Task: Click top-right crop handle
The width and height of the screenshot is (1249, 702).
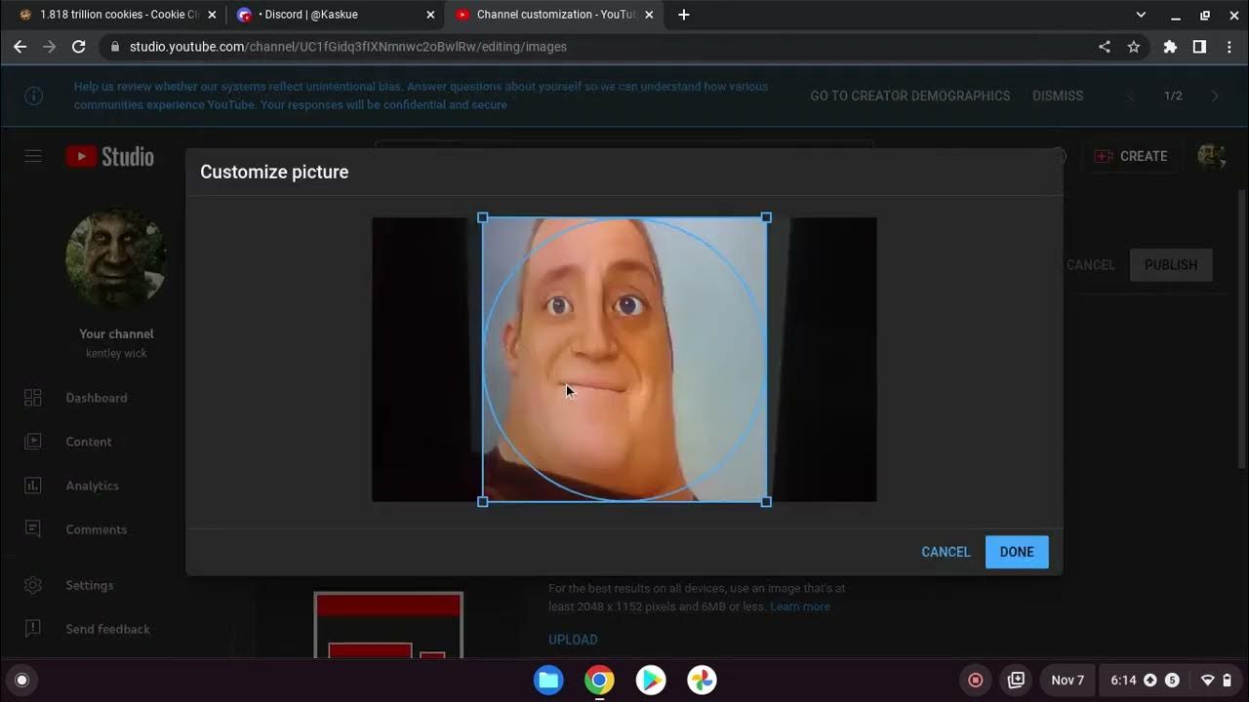Action: click(x=766, y=218)
